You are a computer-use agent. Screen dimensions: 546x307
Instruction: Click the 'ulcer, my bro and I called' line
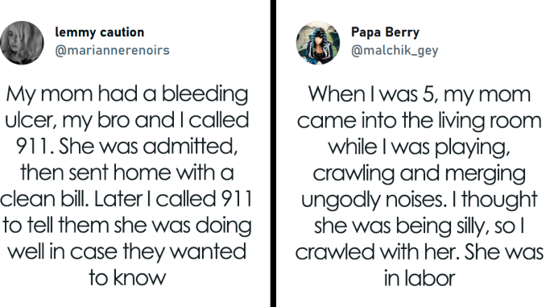pos(127,120)
